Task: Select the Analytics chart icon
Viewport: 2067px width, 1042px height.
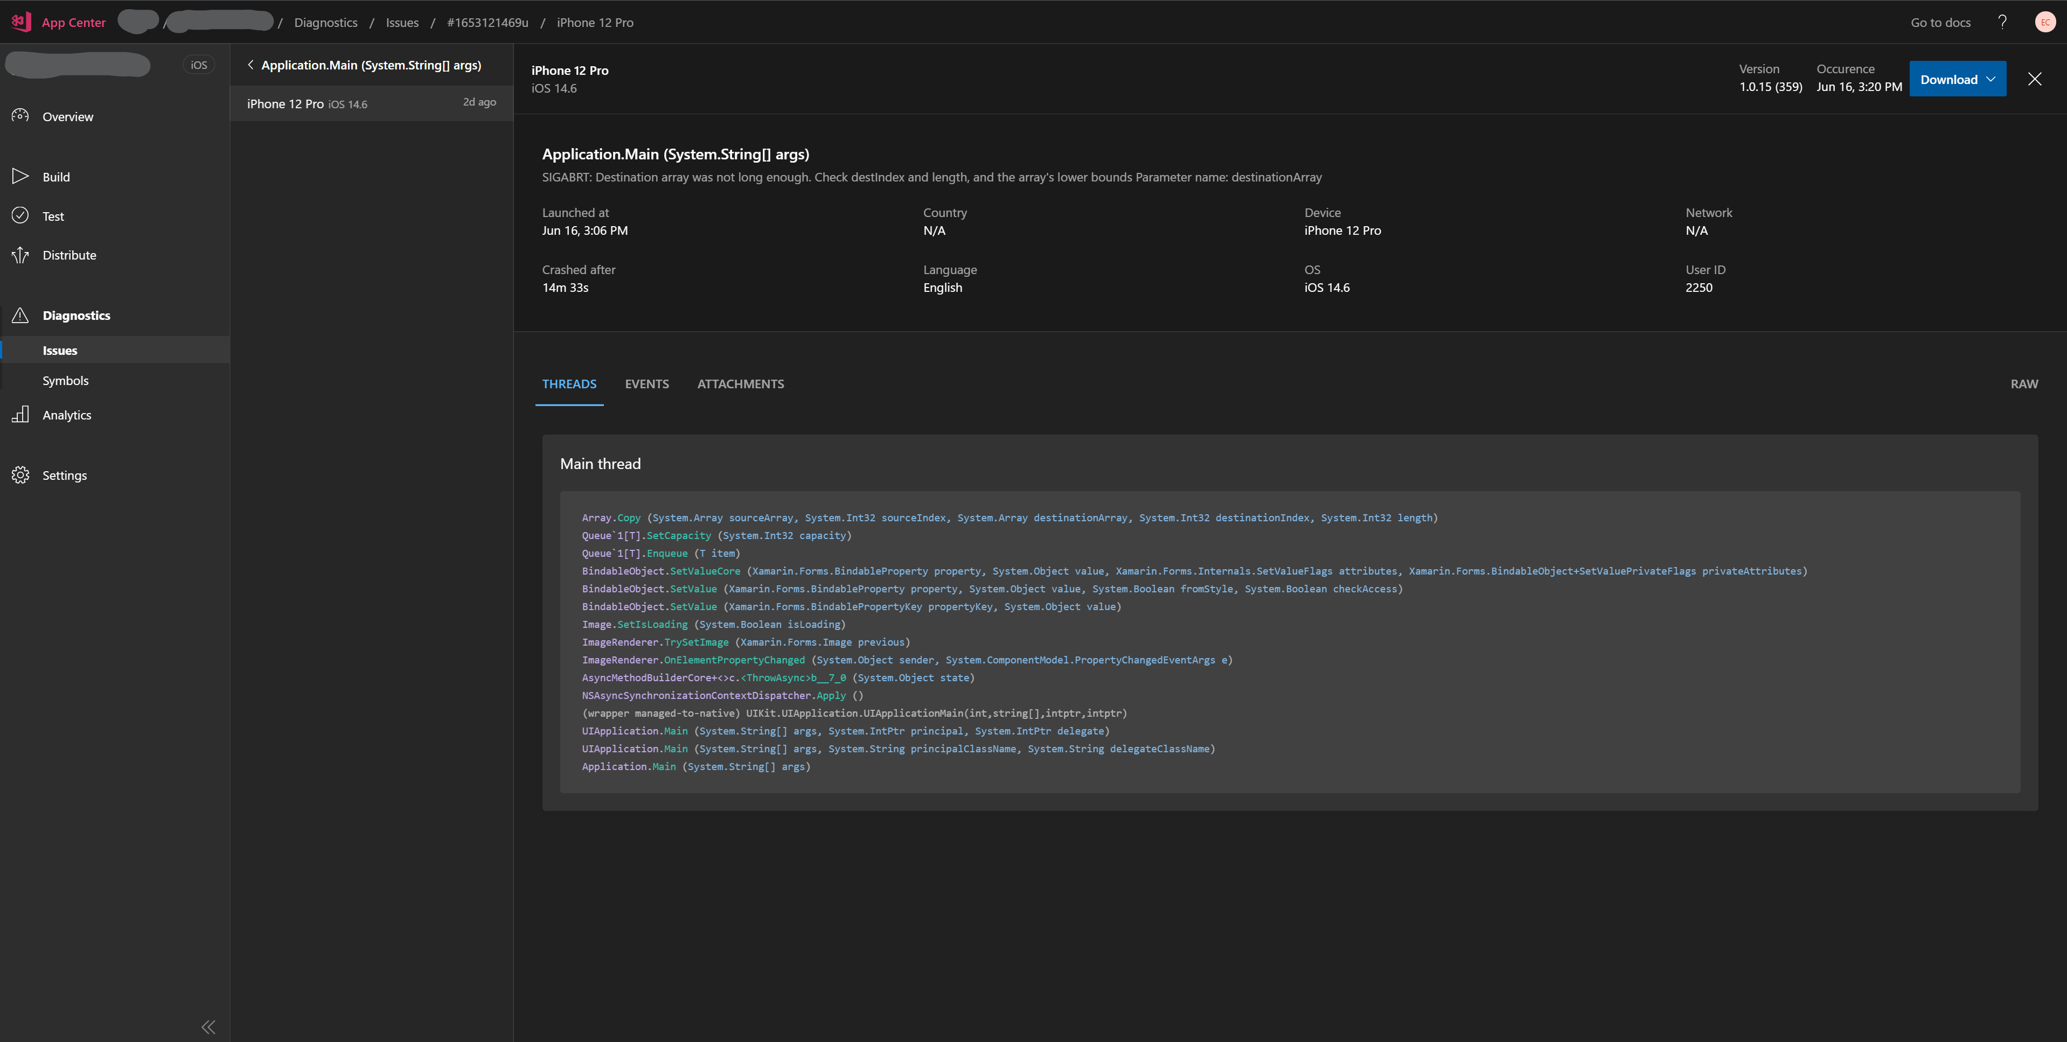Action: (21, 415)
